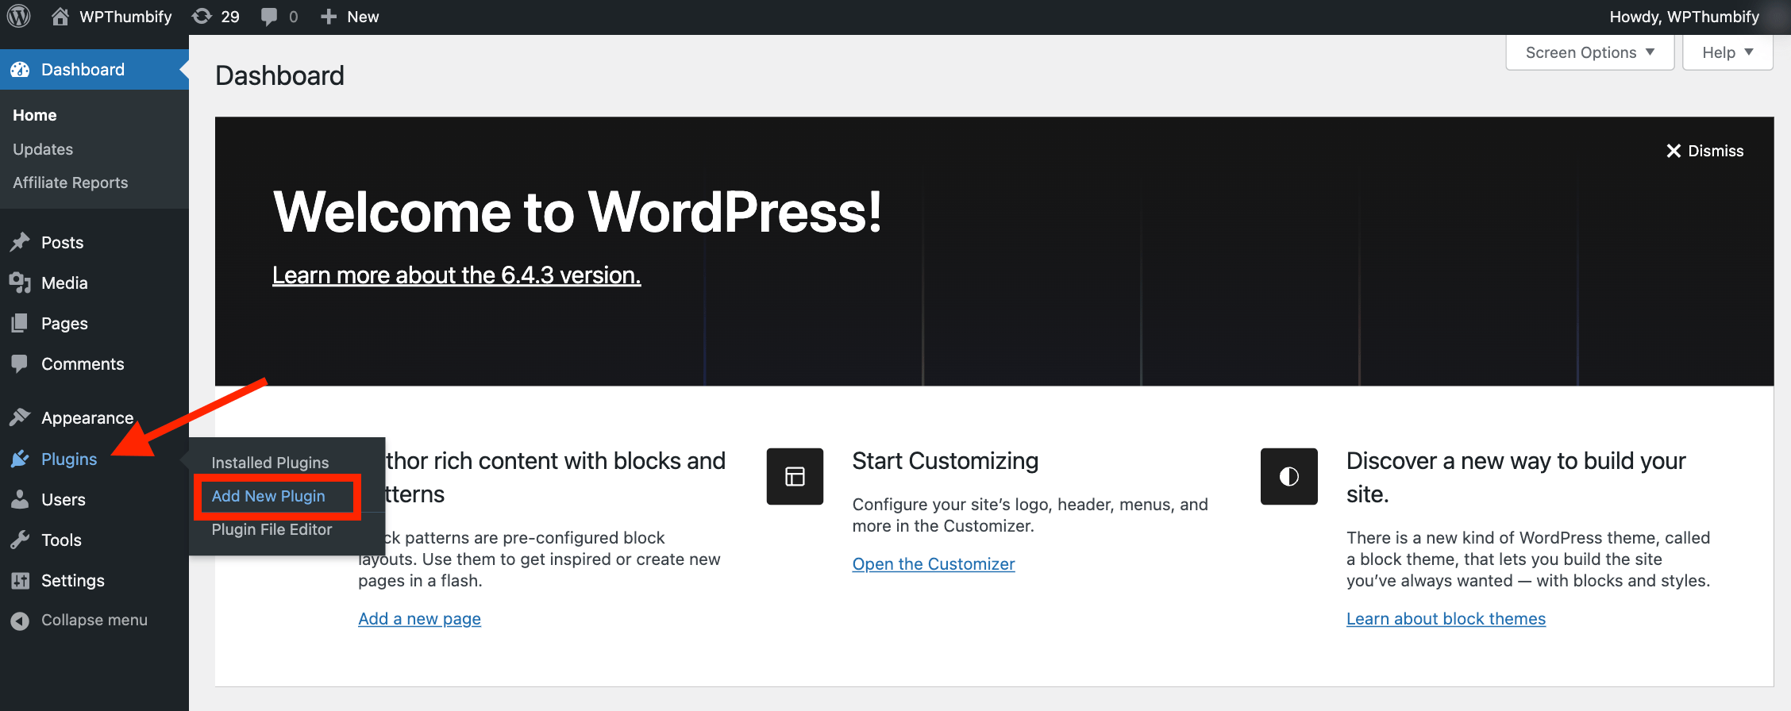This screenshot has width=1791, height=711.
Task: Open the Plugins menu label
Action: pos(69,459)
